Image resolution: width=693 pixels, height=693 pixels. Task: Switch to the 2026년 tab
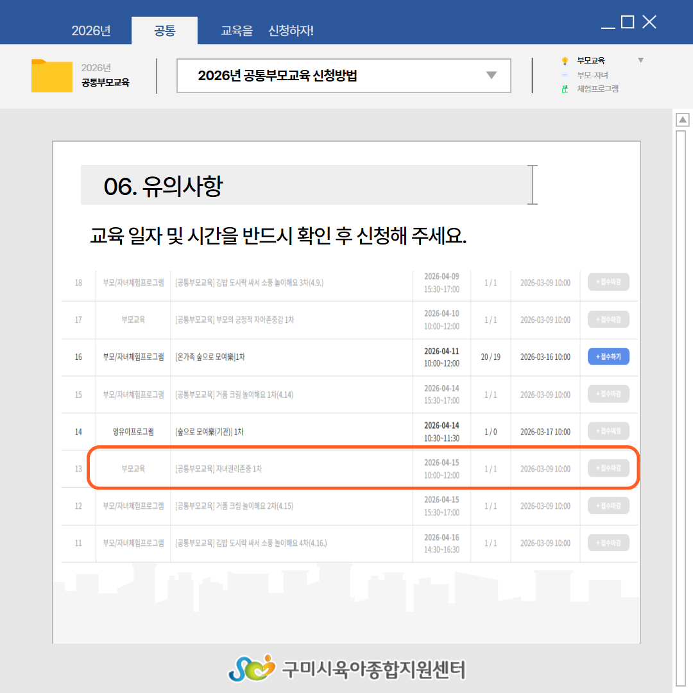(x=91, y=31)
